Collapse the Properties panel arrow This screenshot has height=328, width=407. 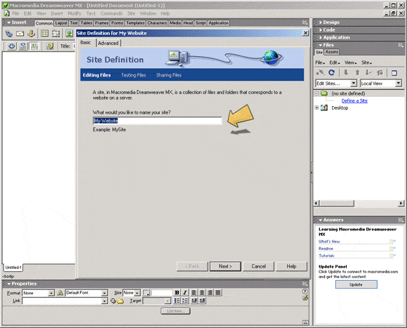pyautogui.click(x=9, y=284)
